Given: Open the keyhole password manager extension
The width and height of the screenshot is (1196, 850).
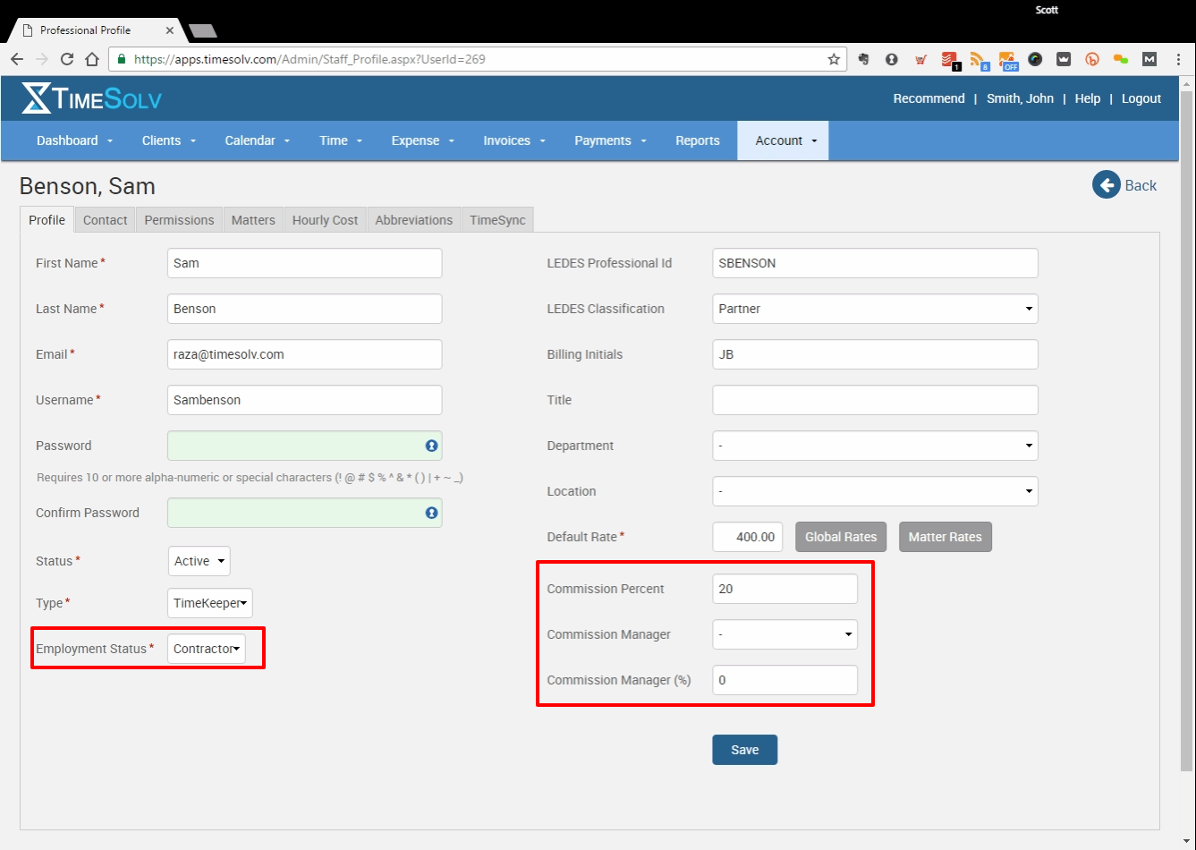Looking at the screenshot, I should coord(892,60).
